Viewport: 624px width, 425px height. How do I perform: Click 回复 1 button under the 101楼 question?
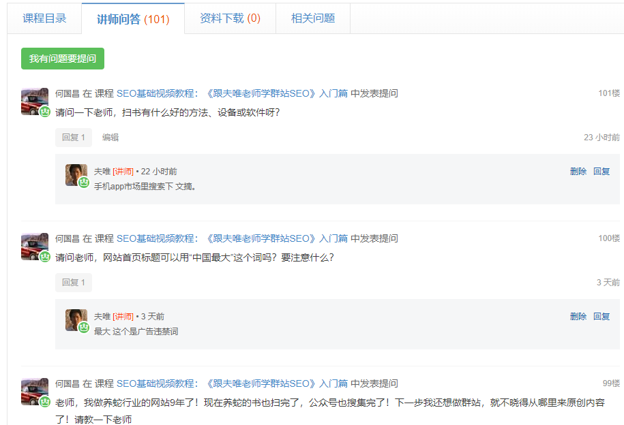74,138
